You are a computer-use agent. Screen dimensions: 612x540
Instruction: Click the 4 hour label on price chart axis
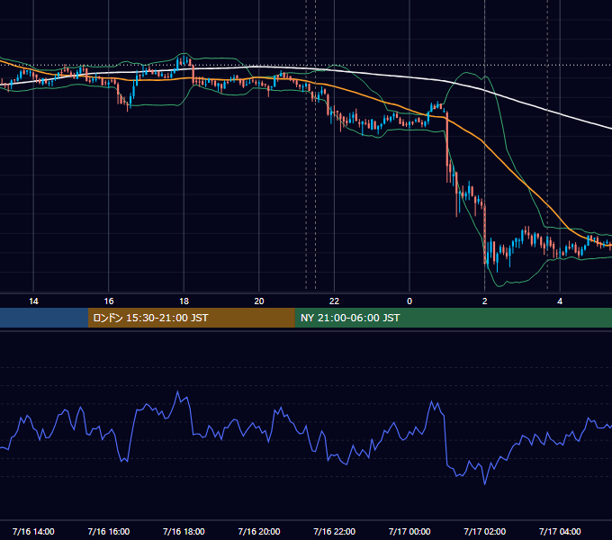pyautogui.click(x=560, y=301)
